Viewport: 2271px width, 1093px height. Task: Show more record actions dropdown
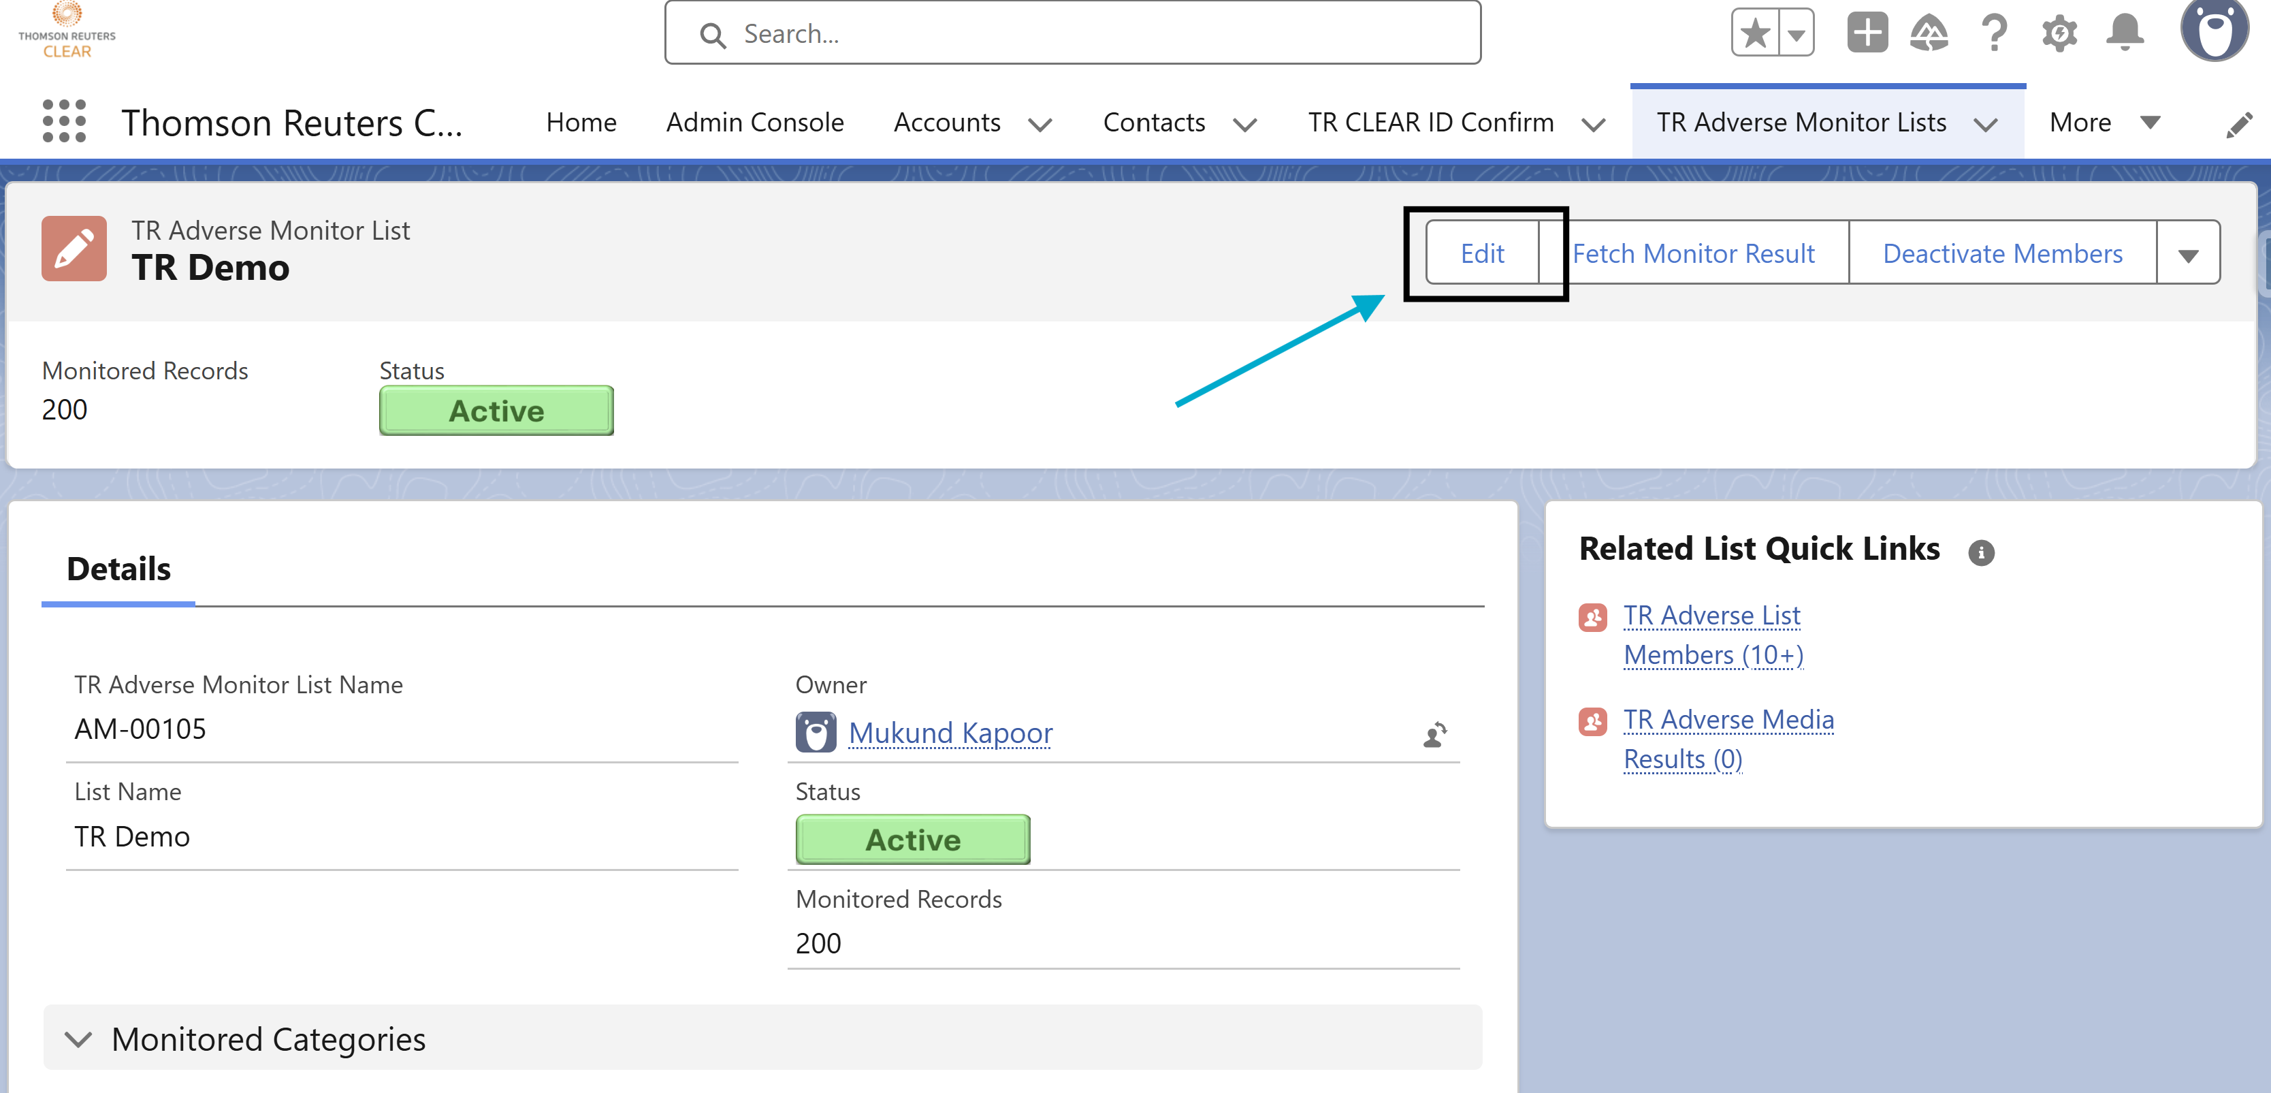[x=2188, y=253]
